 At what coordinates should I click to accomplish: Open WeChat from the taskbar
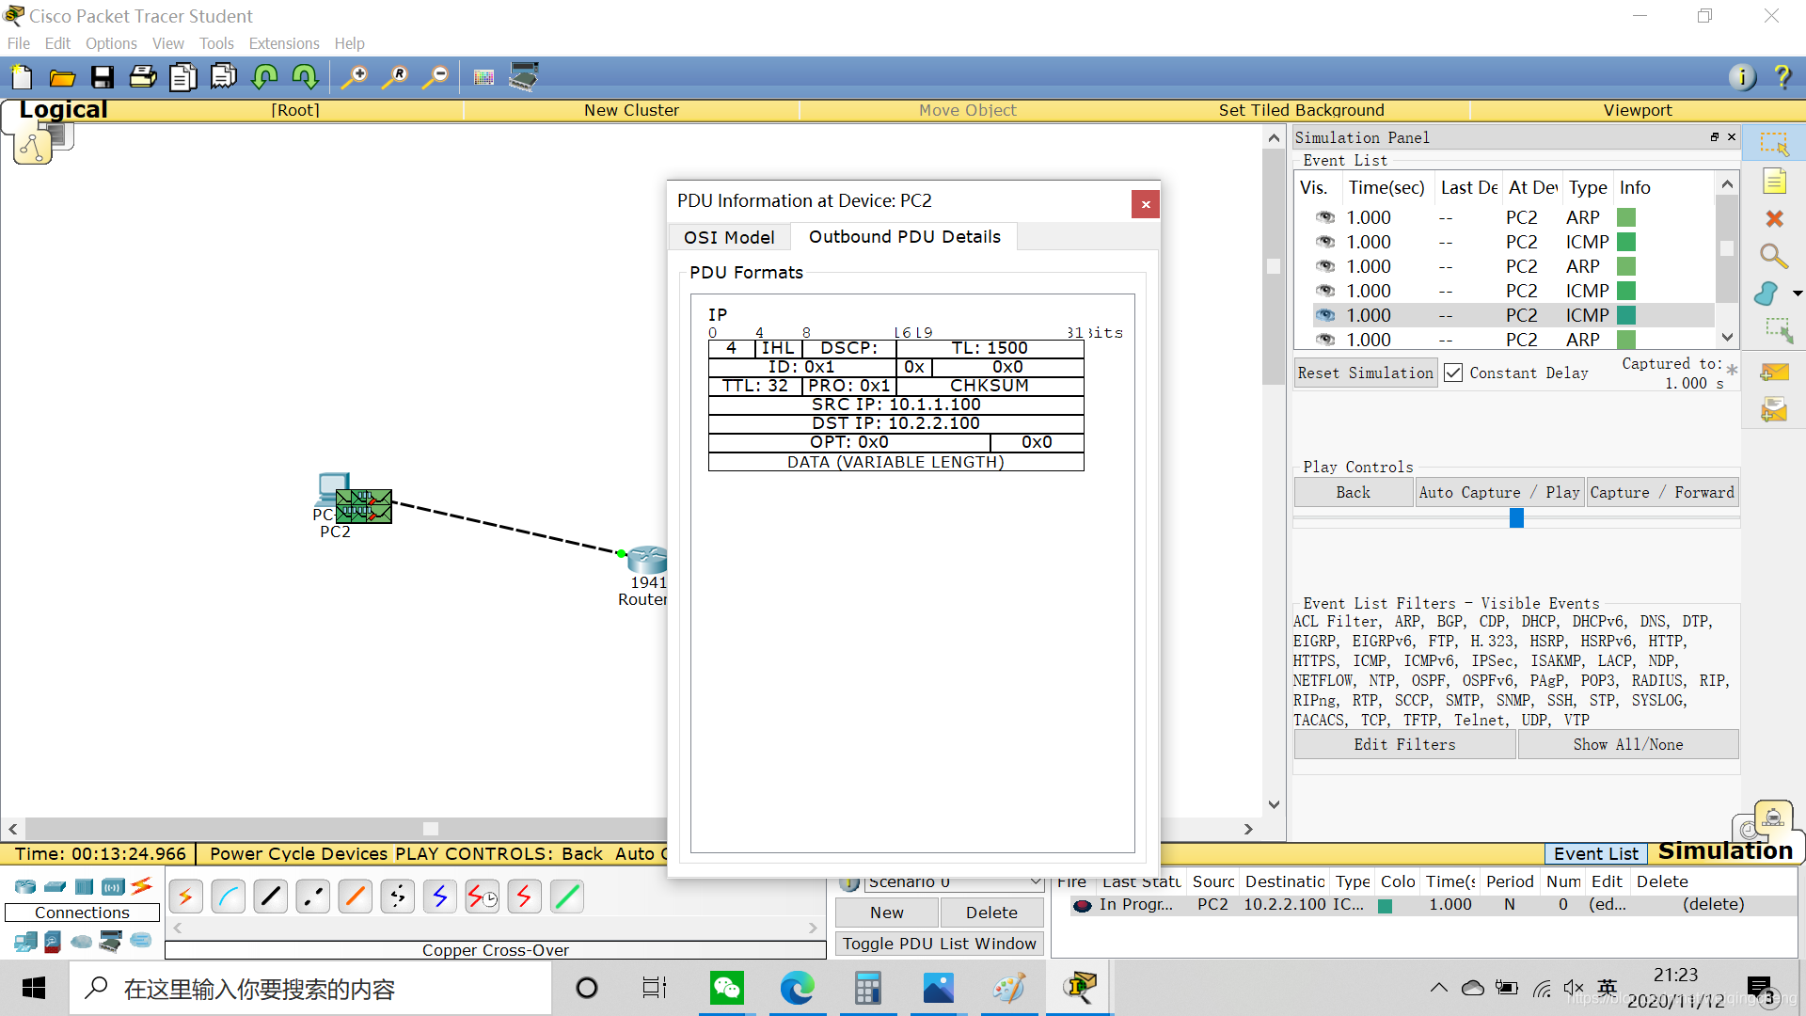[726, 988]
